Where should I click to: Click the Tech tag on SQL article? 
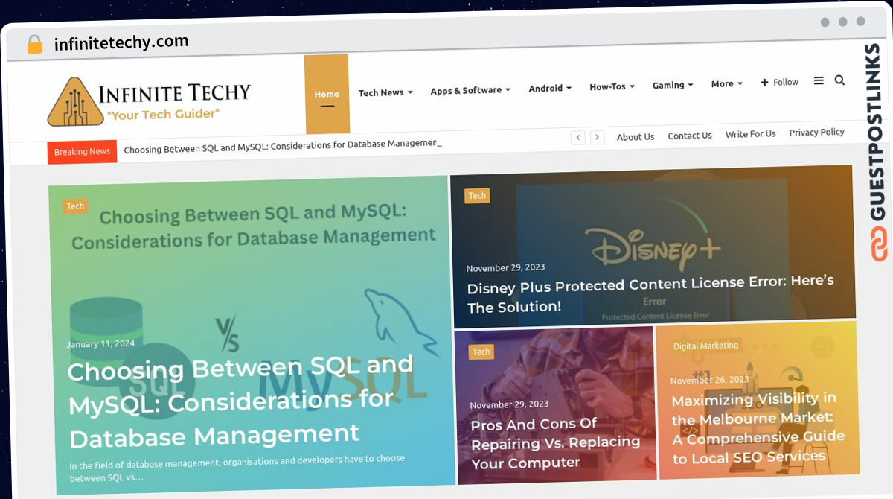75,206
